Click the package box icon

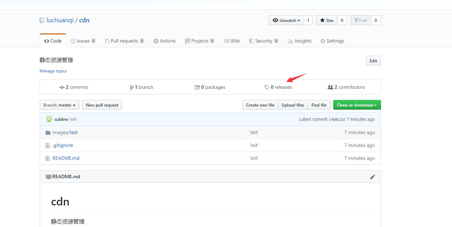point(197,87)
